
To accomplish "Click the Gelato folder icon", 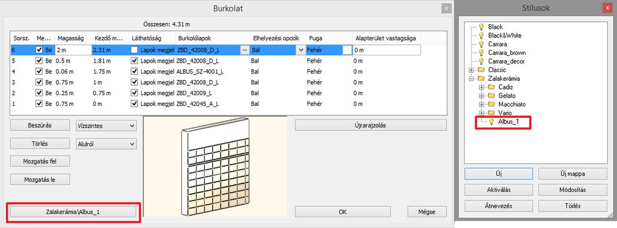I will (491, 96).
